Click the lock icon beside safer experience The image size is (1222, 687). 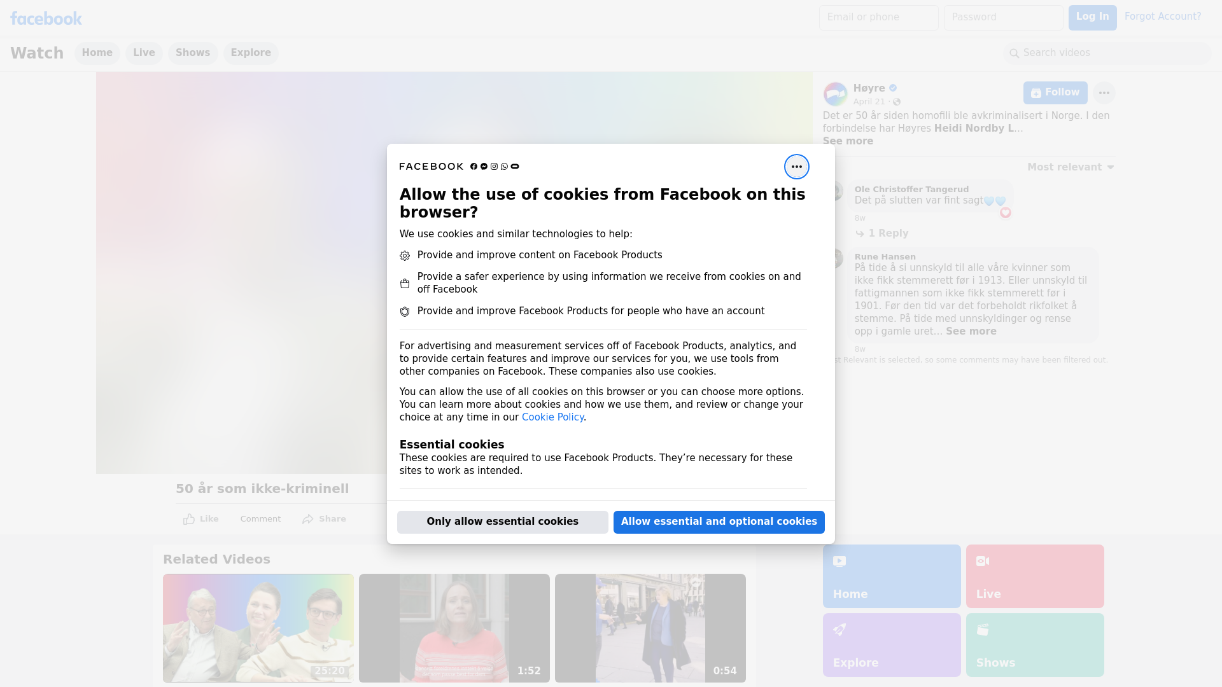[x=405, y=284]
